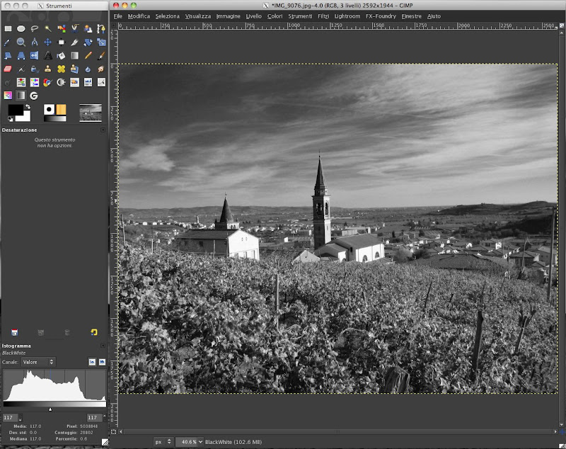Switch histogram to logarithmic scale

(x=102, y=362)
